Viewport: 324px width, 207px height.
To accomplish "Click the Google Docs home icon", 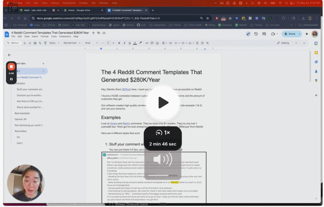I will [x=7, y=34].
